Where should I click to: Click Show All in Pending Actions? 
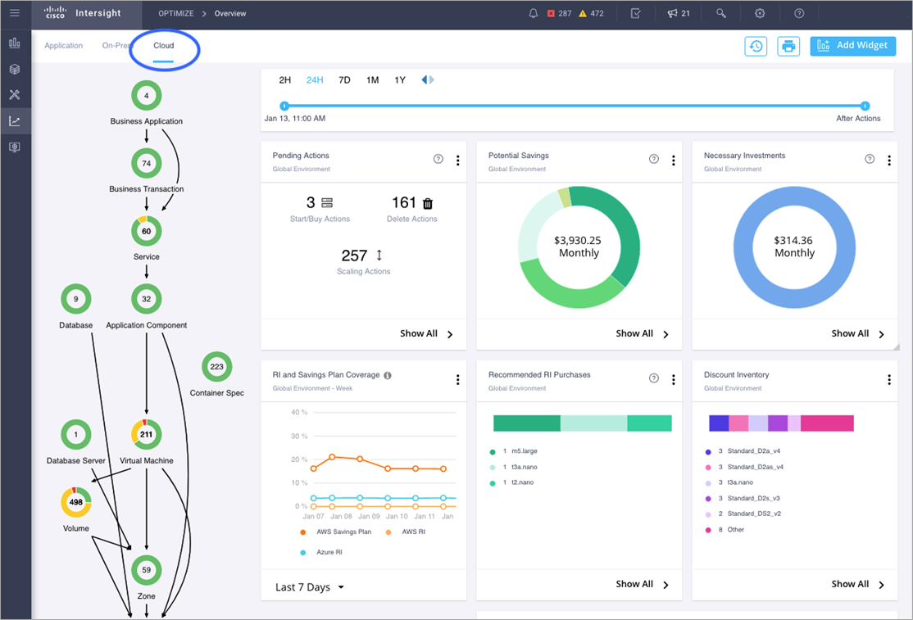tap(426, 334)
